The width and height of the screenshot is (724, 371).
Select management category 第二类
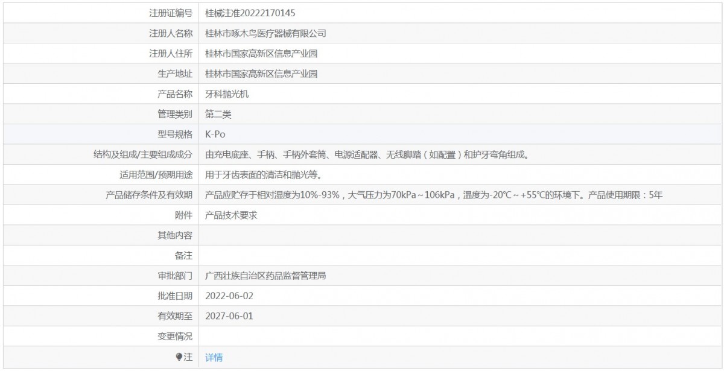tap(218, 114)
